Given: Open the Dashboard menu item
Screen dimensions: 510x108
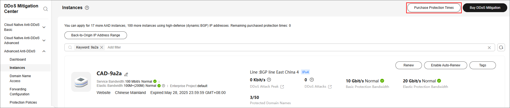Looking at the screenshot, I should tap(18, 60).
